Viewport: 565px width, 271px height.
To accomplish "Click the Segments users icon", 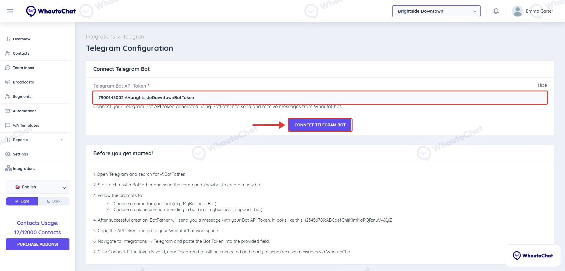I will click(8, 96).
